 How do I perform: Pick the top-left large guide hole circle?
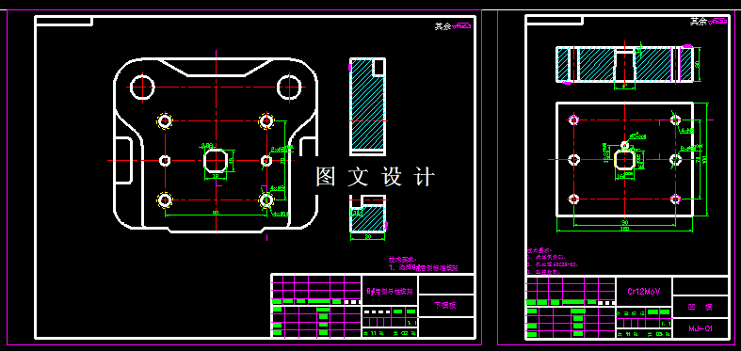tap(142, 88)
